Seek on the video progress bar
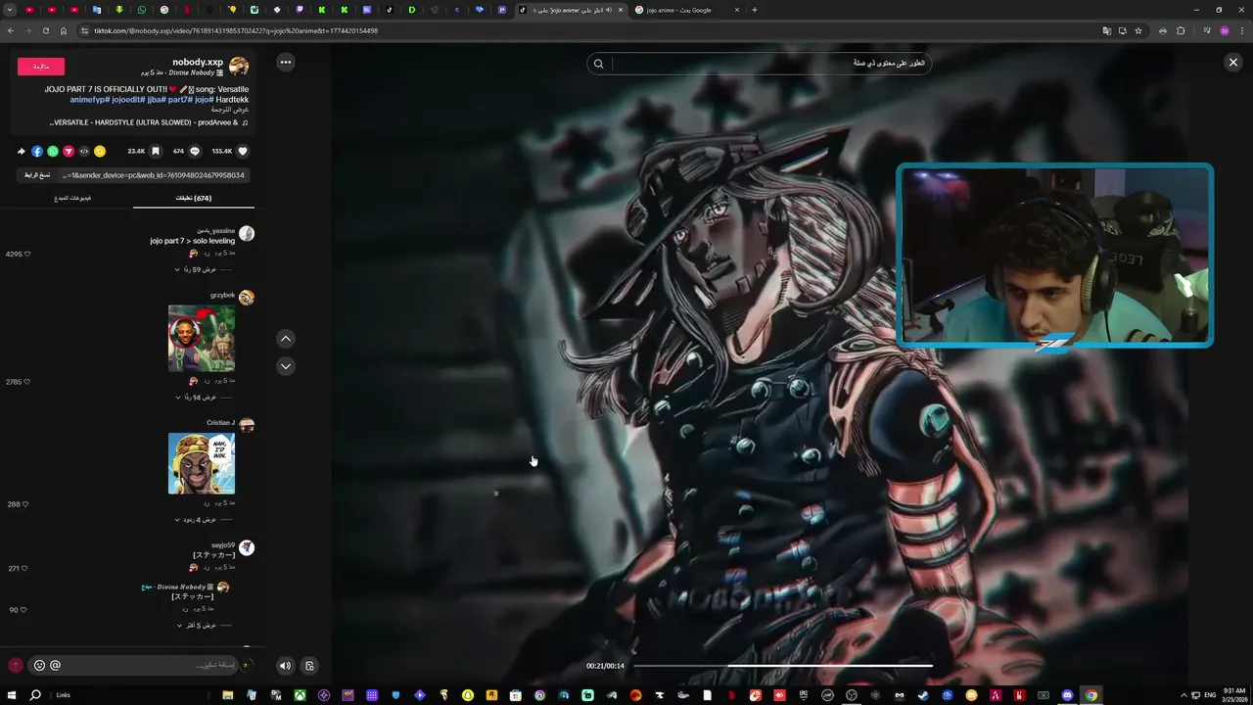This screenshot has height=705, width=1253. (783, 666)
